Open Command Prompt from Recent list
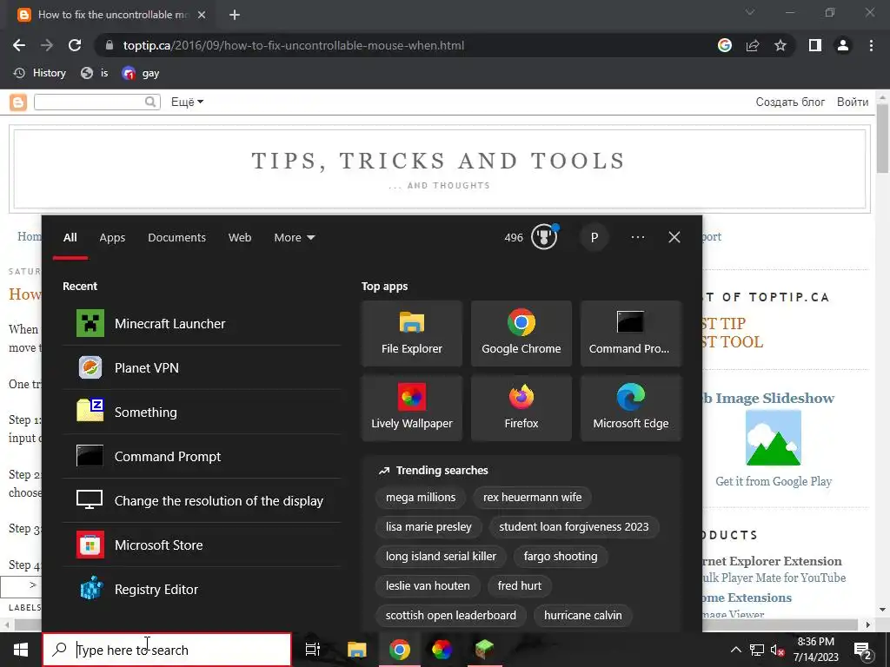Image resolution: width=890 pixels, height=667 pixels. [x=202, y=456]
